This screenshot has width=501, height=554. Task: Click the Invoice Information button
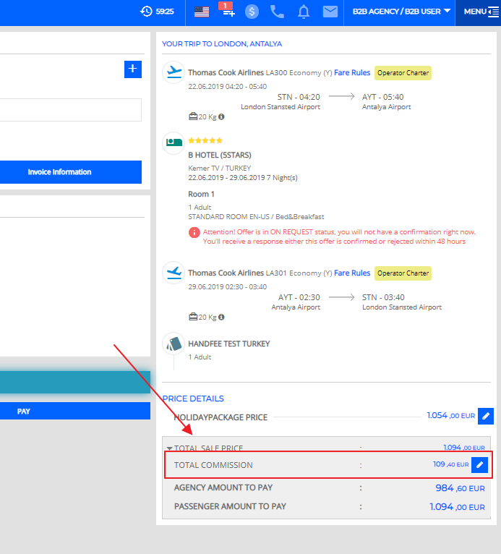[60, 172]
